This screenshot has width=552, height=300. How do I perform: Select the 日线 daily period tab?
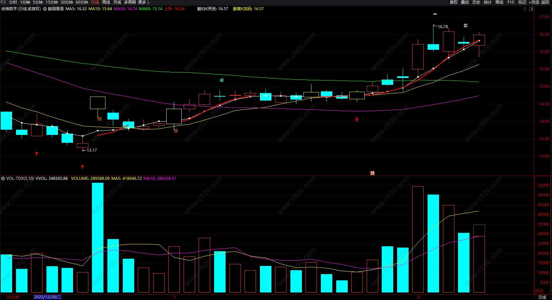tap(95, 2)
